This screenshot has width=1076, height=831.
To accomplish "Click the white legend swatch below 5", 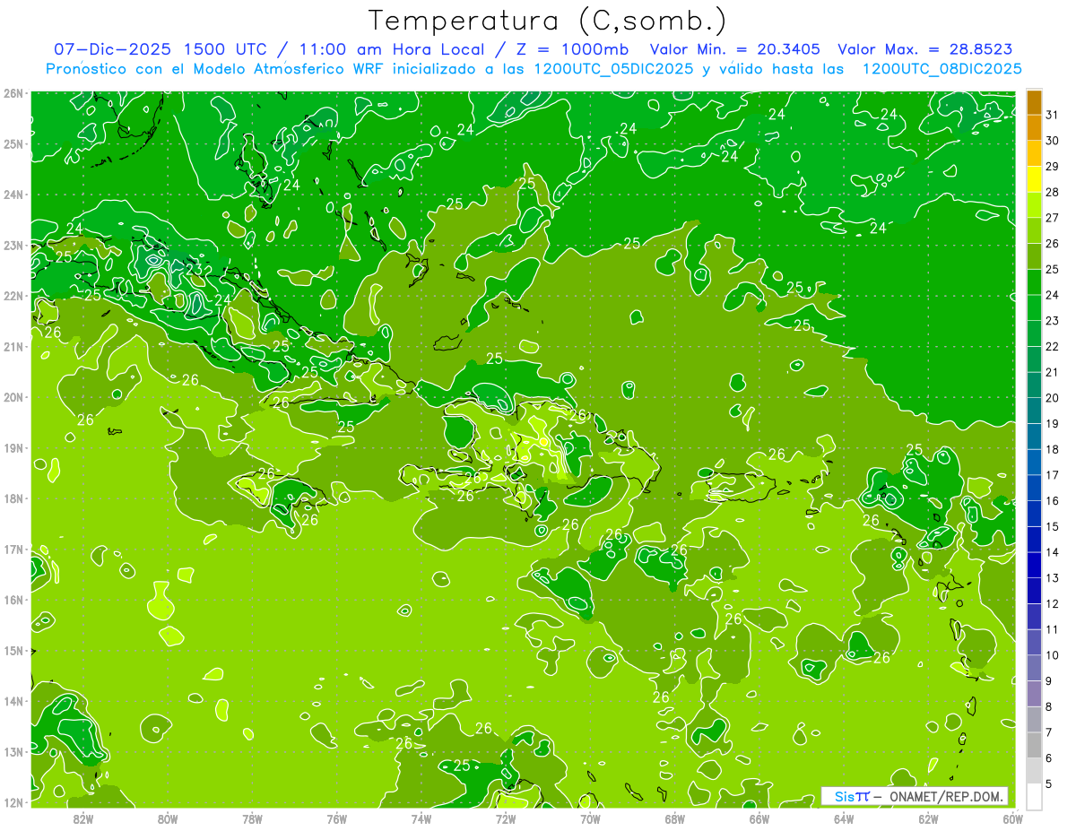I will click(1034, 796).
